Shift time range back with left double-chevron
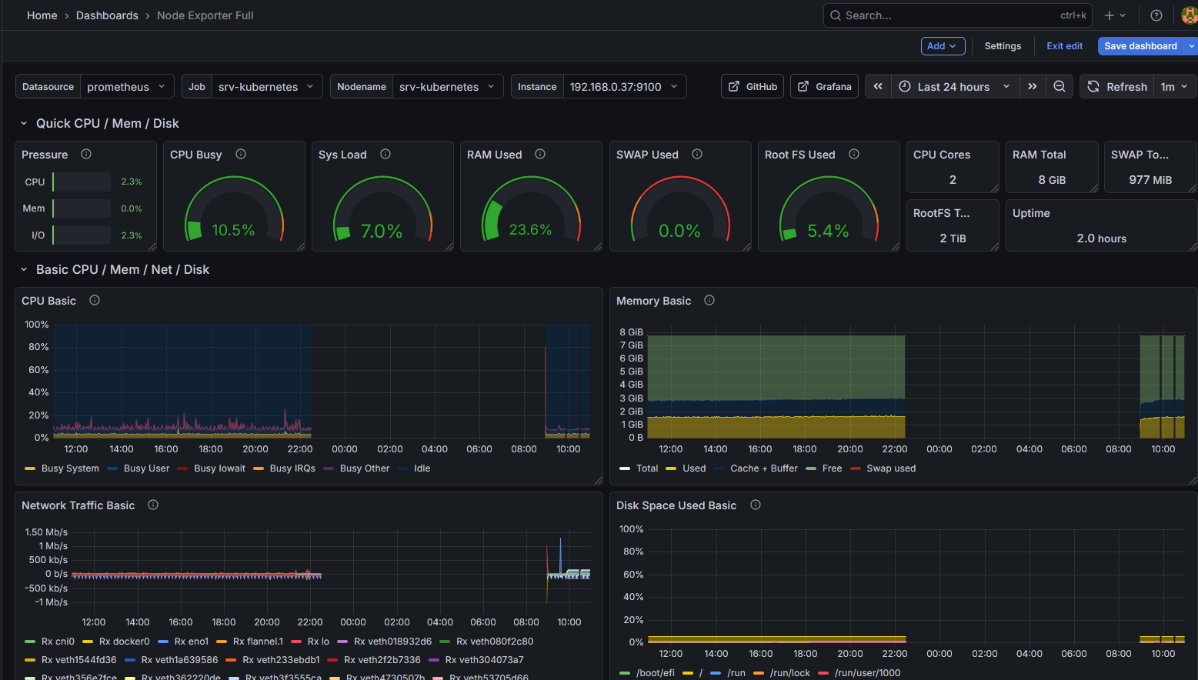Image resolution: width=1198 pixels, height=680 pixels. click(x=878, y=86)
